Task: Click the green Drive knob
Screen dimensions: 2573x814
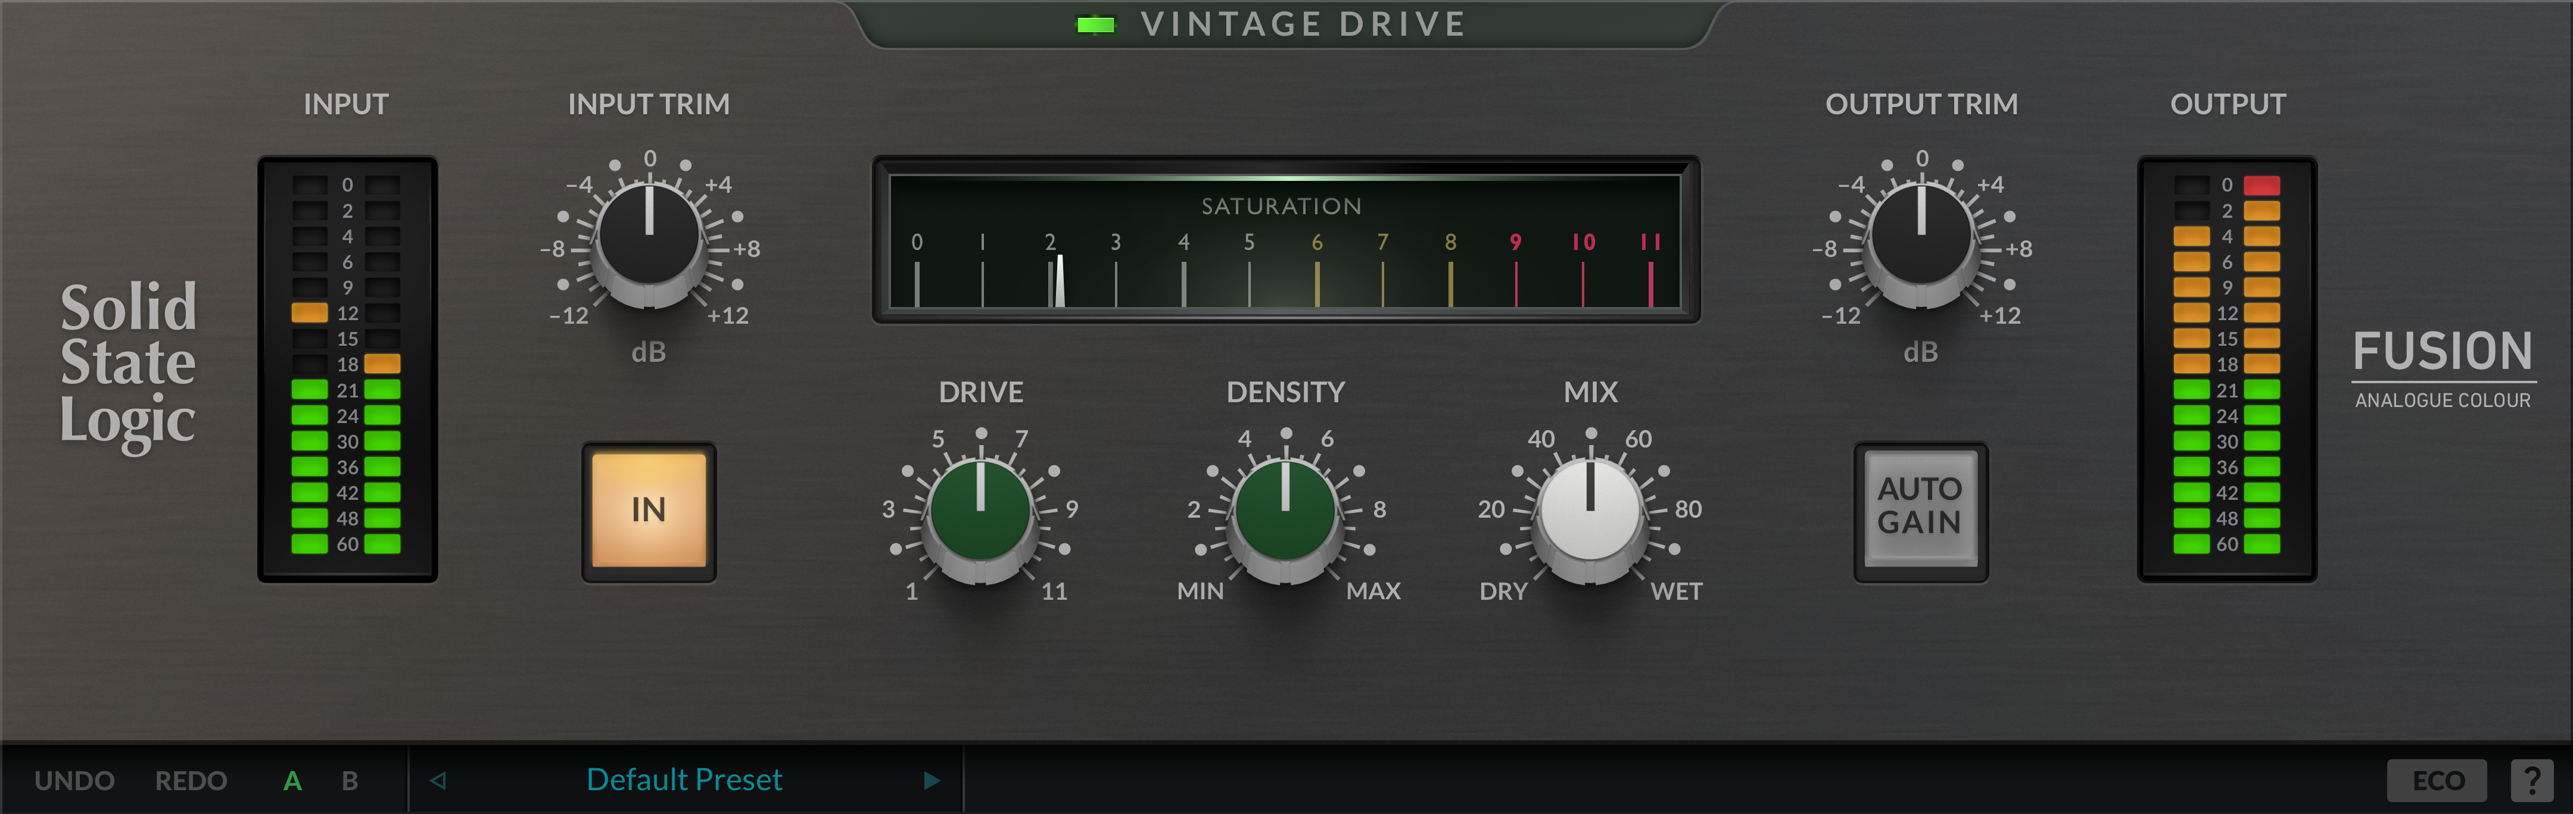Action: click(980, 511)
